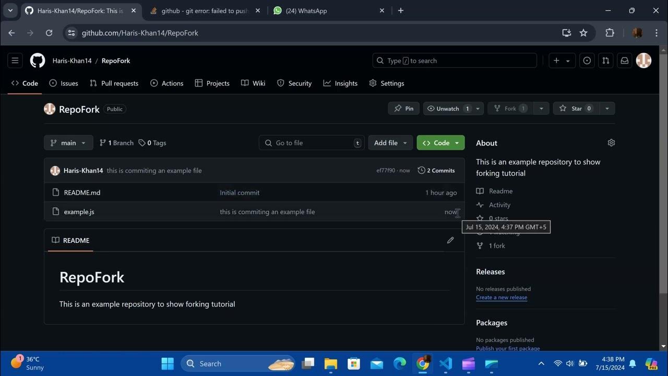Open the green Code dropdown button
The height and width of the screenshot is (376, 668).
440,143
